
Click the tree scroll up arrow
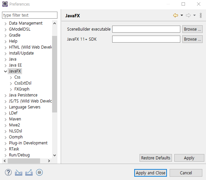[x=54, y=23]
